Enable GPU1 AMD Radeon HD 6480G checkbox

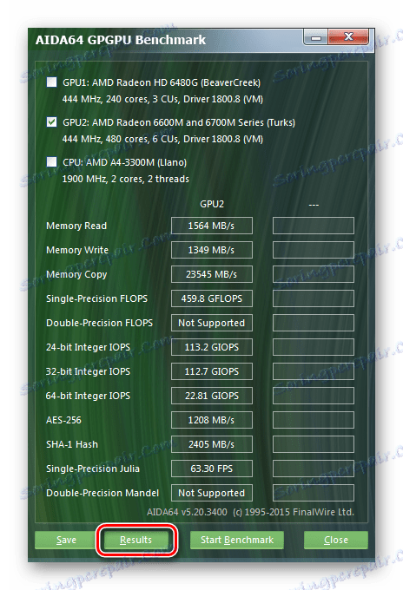click(51, 82)
